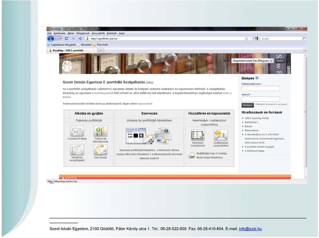The image size is (319, 238).
Task: Open the browser Home icon
Action: coord(80,39)
